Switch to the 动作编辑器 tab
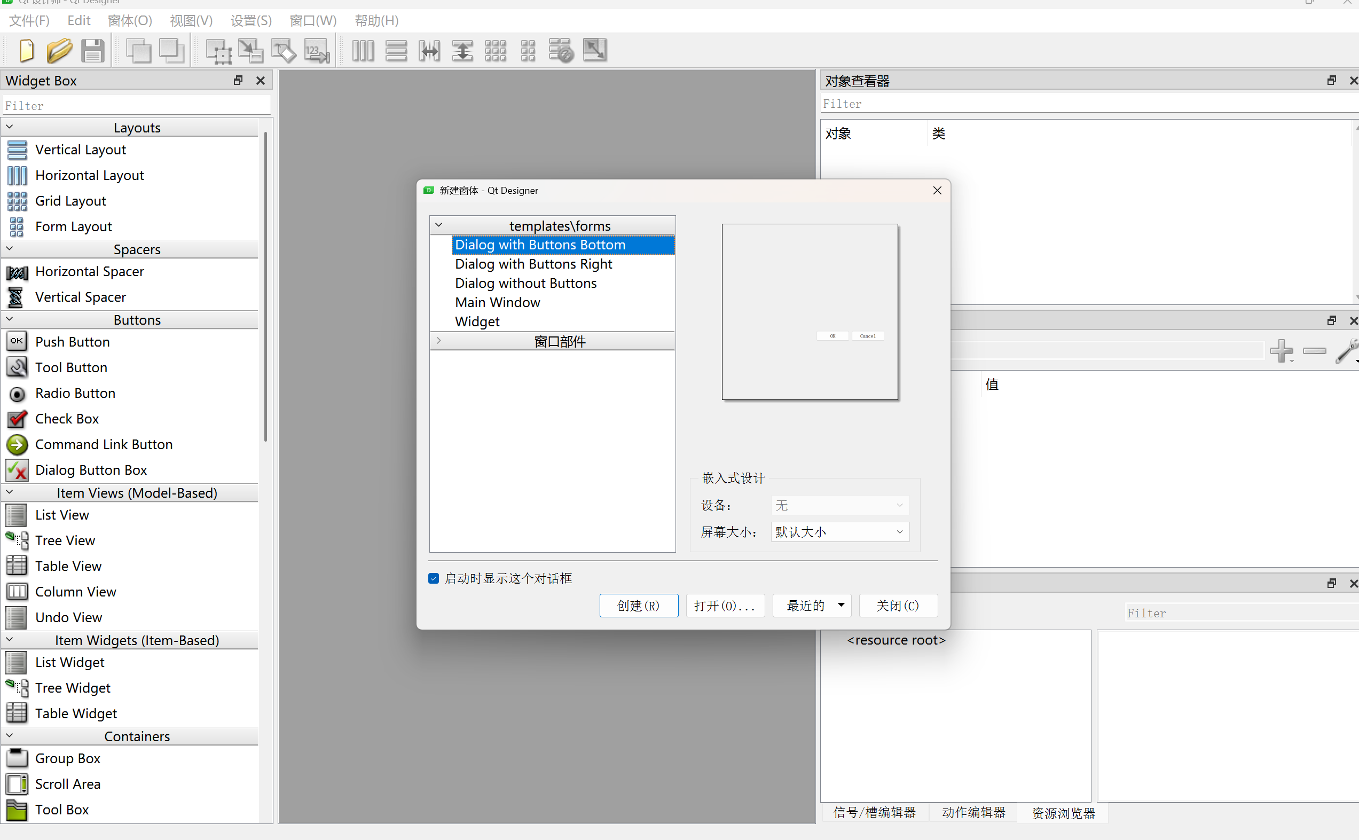 point(973,812)
